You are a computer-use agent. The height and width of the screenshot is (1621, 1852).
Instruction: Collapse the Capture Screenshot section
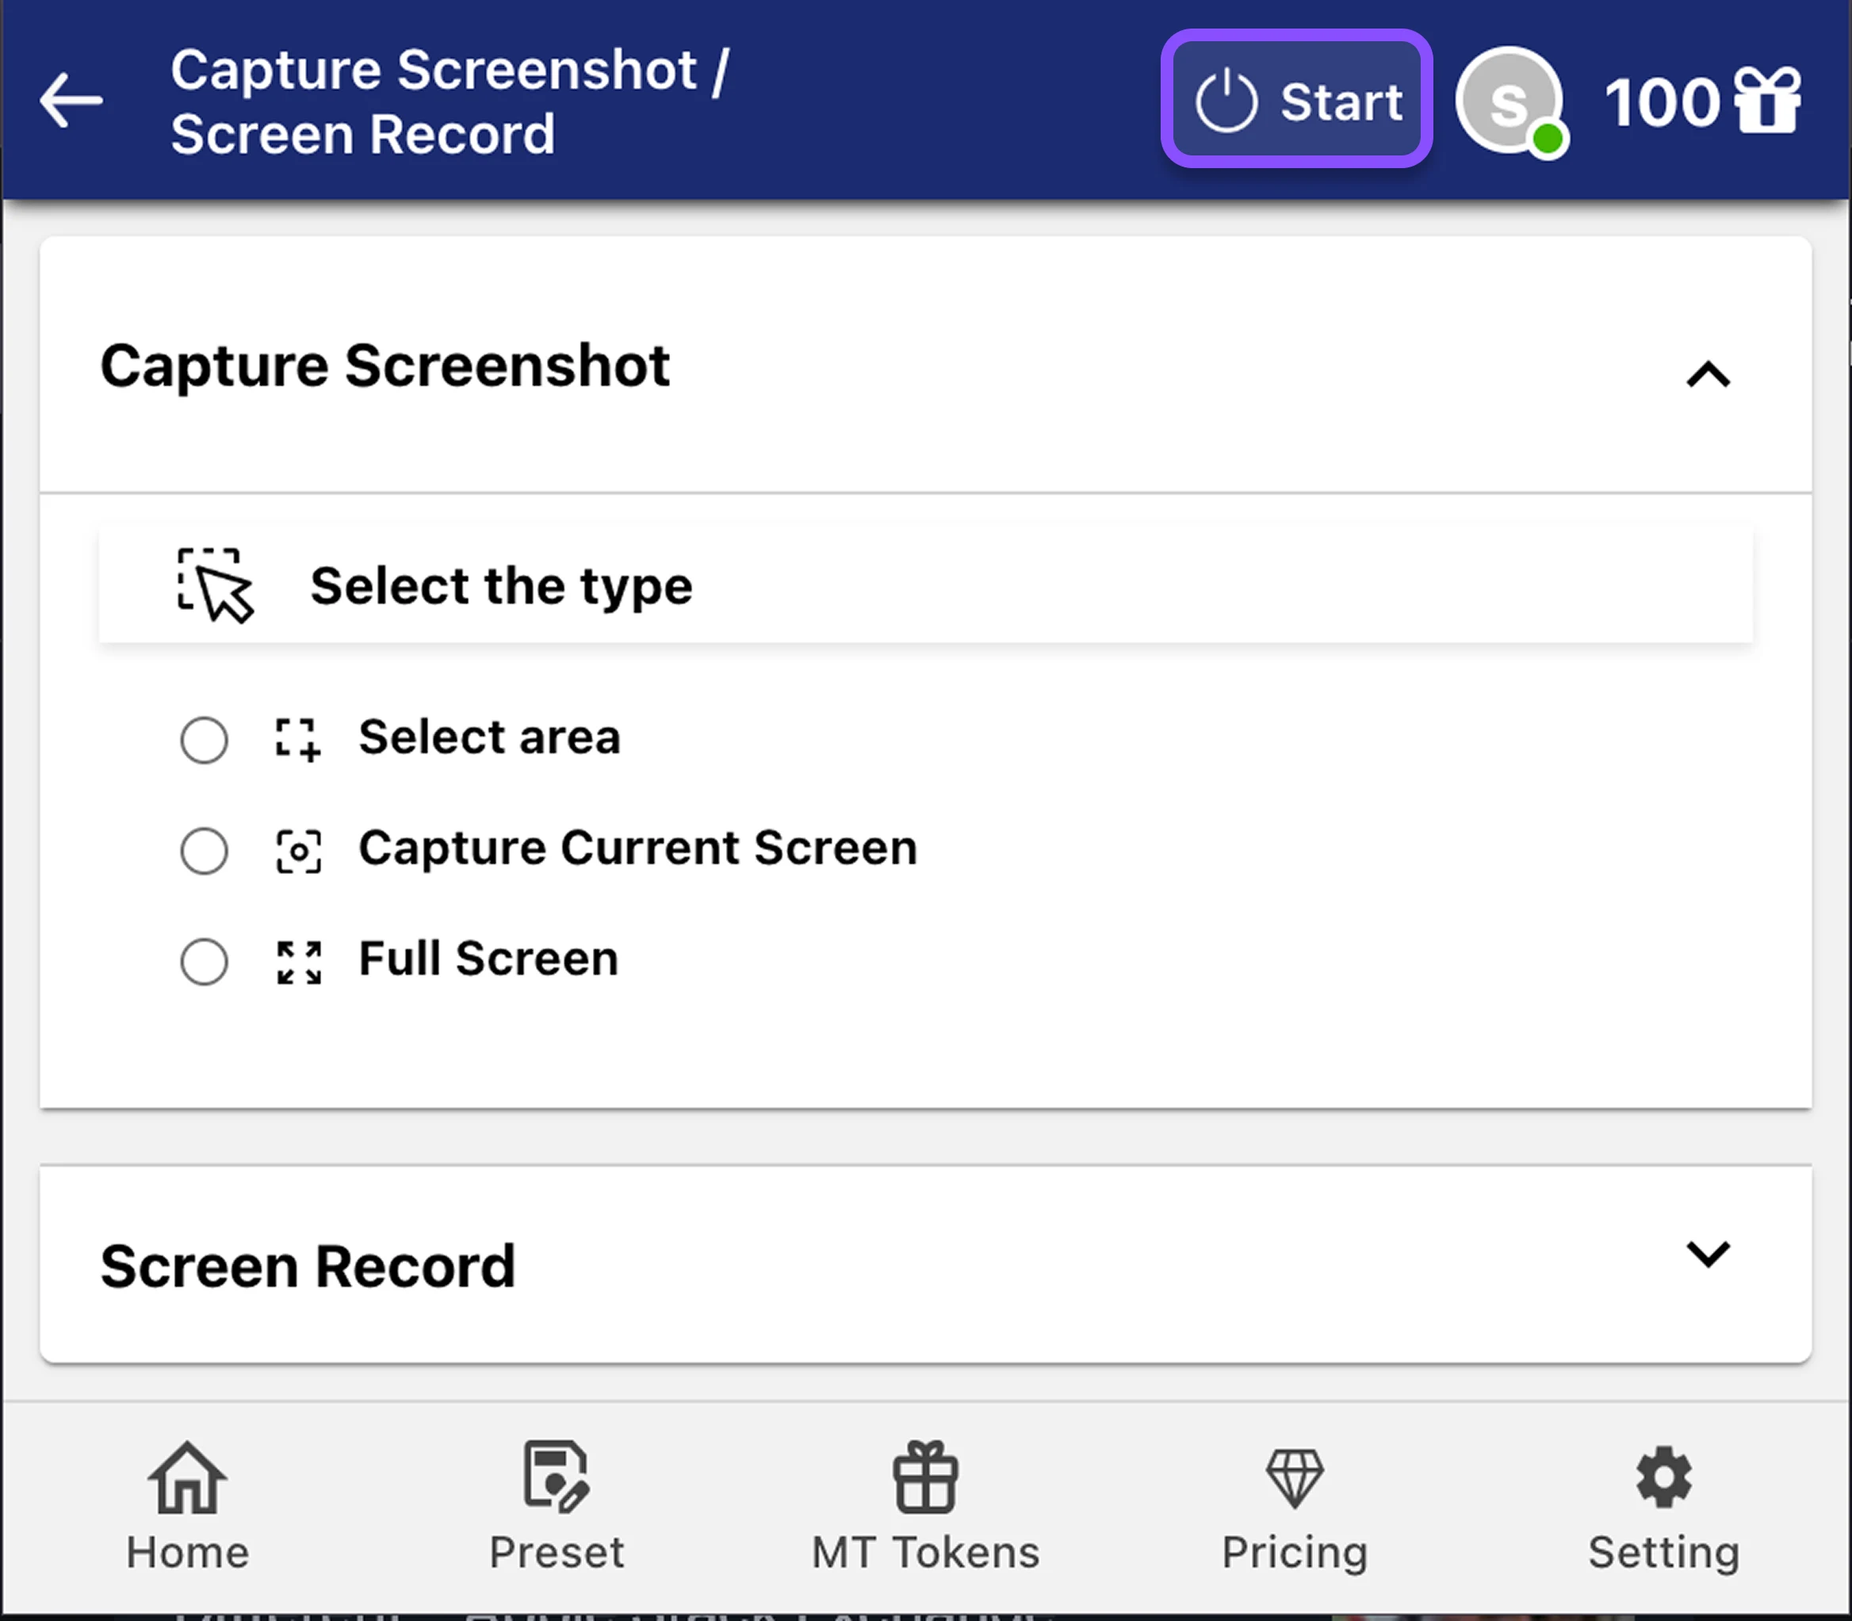pyautogui.click(x=1708, y=374)
